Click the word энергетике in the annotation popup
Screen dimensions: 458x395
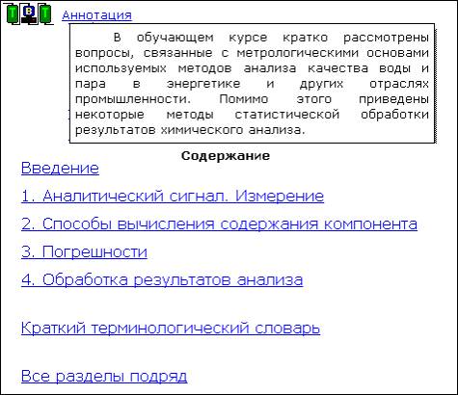pyautogui.click(x=203, y=84)
